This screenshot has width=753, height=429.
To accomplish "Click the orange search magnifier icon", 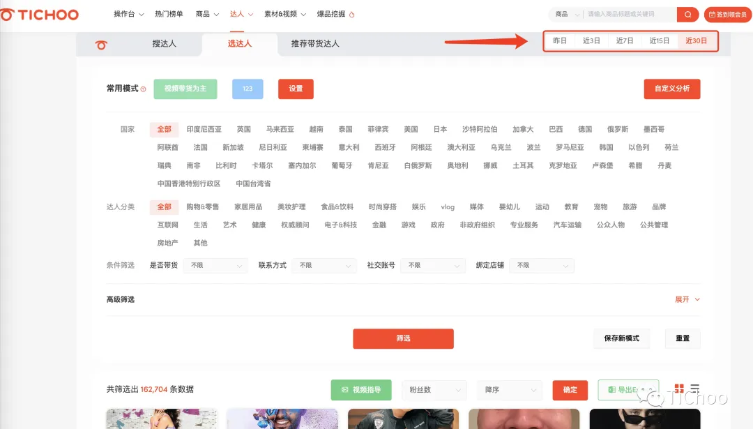I will pyautogui.click(x=687, y=15).
